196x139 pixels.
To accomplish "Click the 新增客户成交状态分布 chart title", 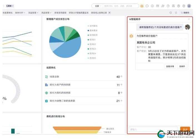I will click(x=58, y=19).
